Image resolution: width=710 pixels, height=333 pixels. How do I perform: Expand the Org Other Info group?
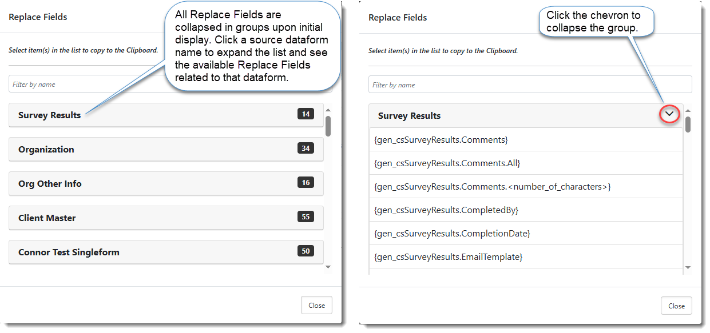point(50,184)
